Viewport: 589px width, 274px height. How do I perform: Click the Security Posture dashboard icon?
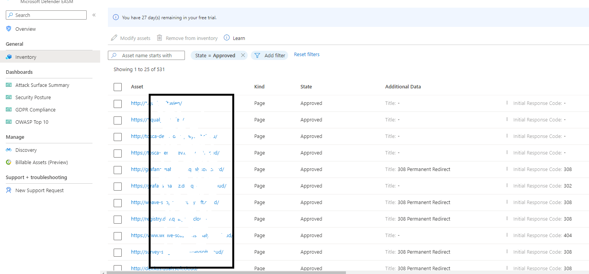click(9, 97)
